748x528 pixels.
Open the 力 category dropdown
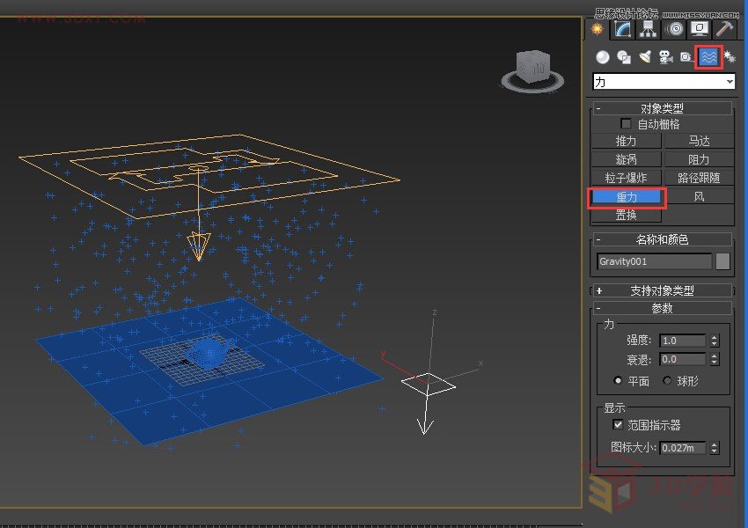662,80
